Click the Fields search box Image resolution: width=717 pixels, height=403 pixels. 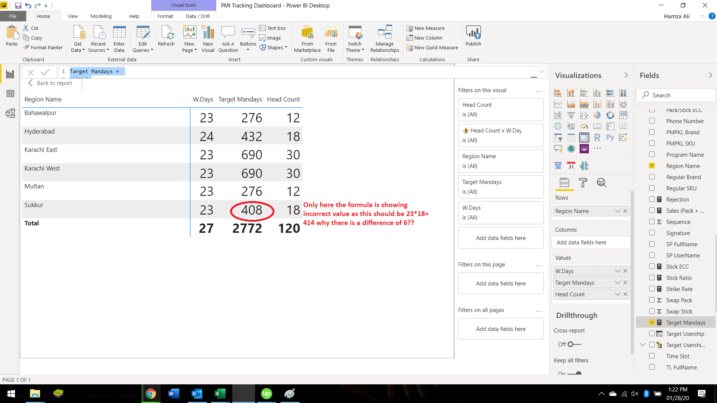coord(676,95)
